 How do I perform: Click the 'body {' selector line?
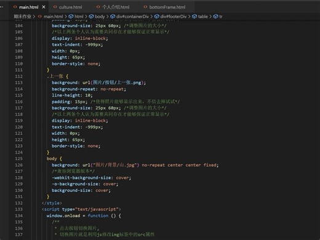54,159
